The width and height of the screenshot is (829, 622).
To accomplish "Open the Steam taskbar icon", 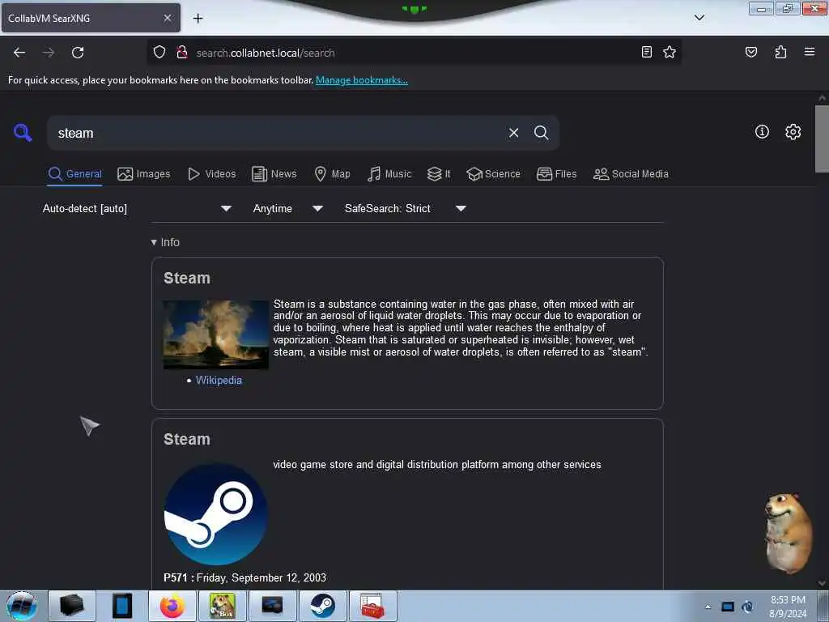I will pos(322,606).
